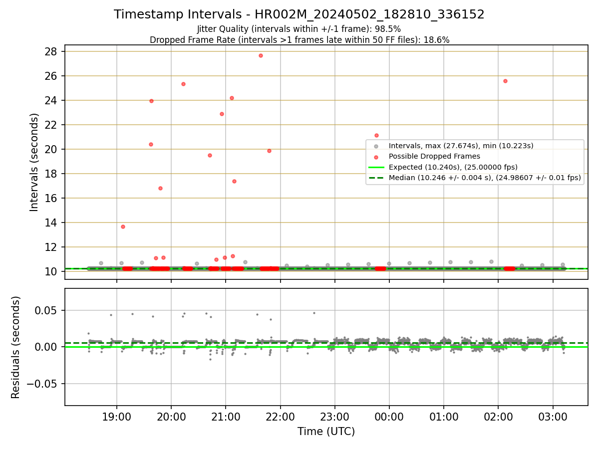
Task: Click the red outlier point near 25.6 s after 02:00
Action: [x=505, y=81]
